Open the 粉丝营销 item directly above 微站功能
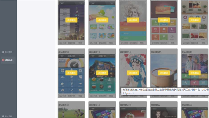 point(7,52)
